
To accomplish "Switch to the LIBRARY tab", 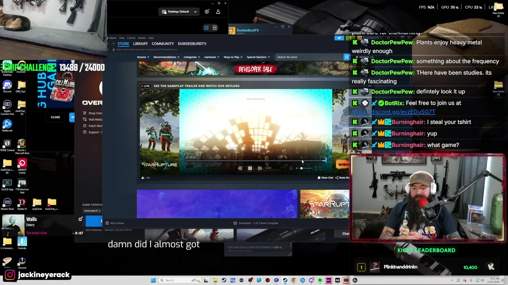I will (140, 44).
